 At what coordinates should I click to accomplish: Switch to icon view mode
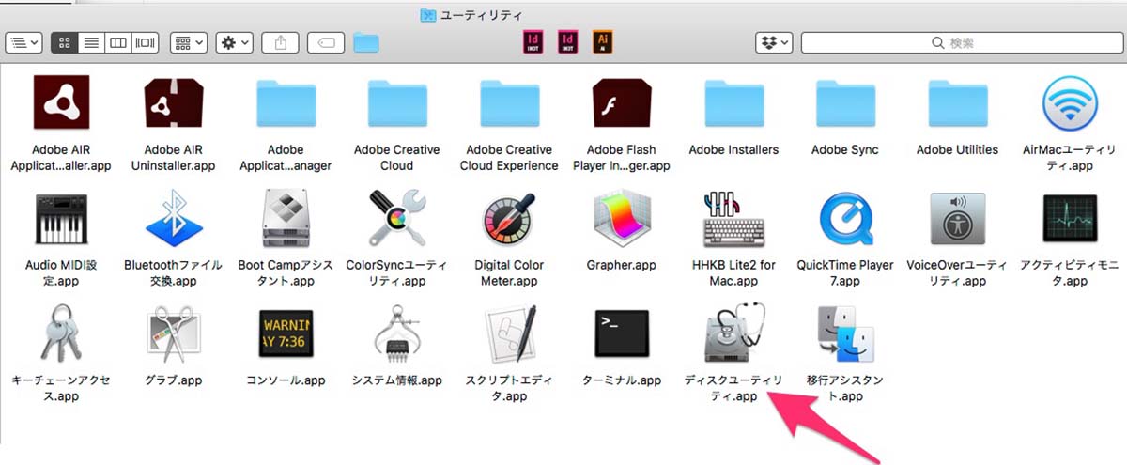(65, 42)
